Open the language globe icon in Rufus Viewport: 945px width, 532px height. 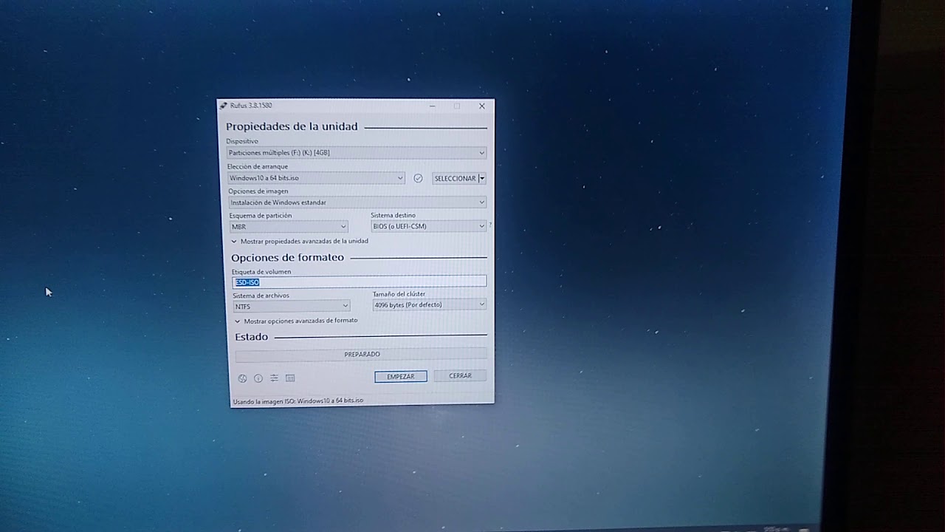(x=242, y=378)
